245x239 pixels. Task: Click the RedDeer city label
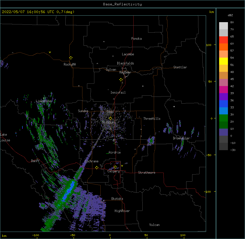[125, 72]
